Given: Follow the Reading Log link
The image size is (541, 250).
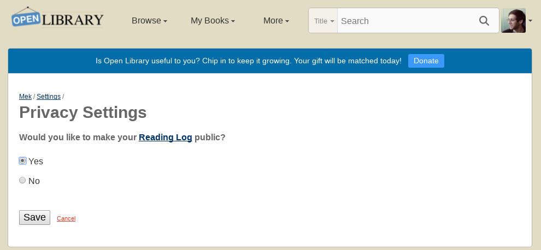Looking at the screenshot, I should [165, 137].
